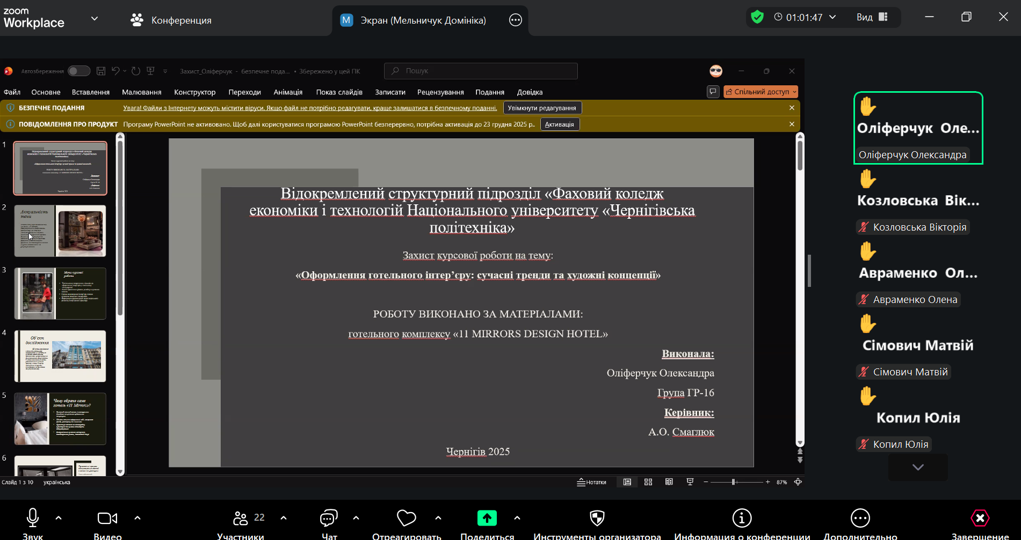The width and height of the screenshot is (1021, 540).
Task: Click the Video camera icon
Action: (x=107, y=518)
